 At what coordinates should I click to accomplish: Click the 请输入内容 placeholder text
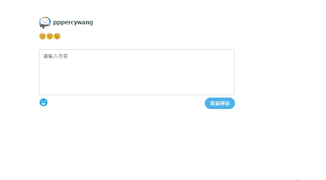pyautogui.click(x=56, y=57)
